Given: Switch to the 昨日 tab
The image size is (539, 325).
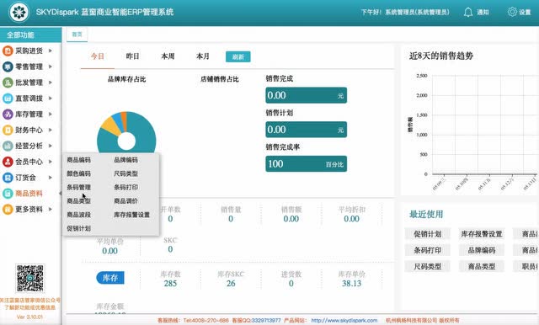Looking at the screenshot, I should pos(133,56).
